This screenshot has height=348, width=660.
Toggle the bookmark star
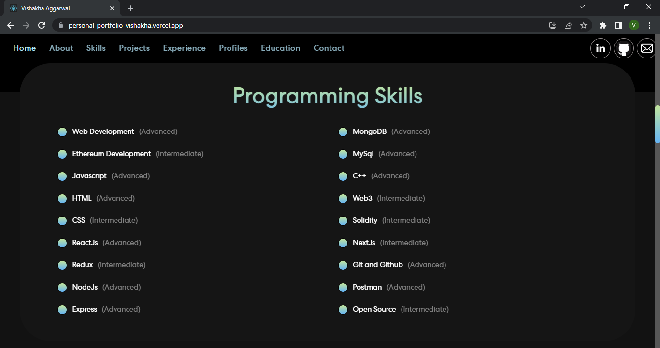pos(584,25)
